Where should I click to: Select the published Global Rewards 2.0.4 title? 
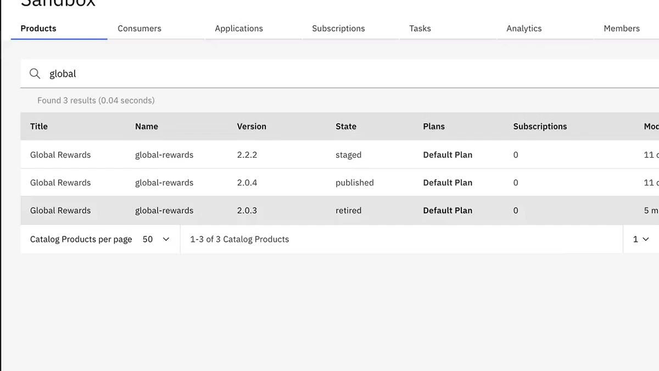[x=60, y=183]
